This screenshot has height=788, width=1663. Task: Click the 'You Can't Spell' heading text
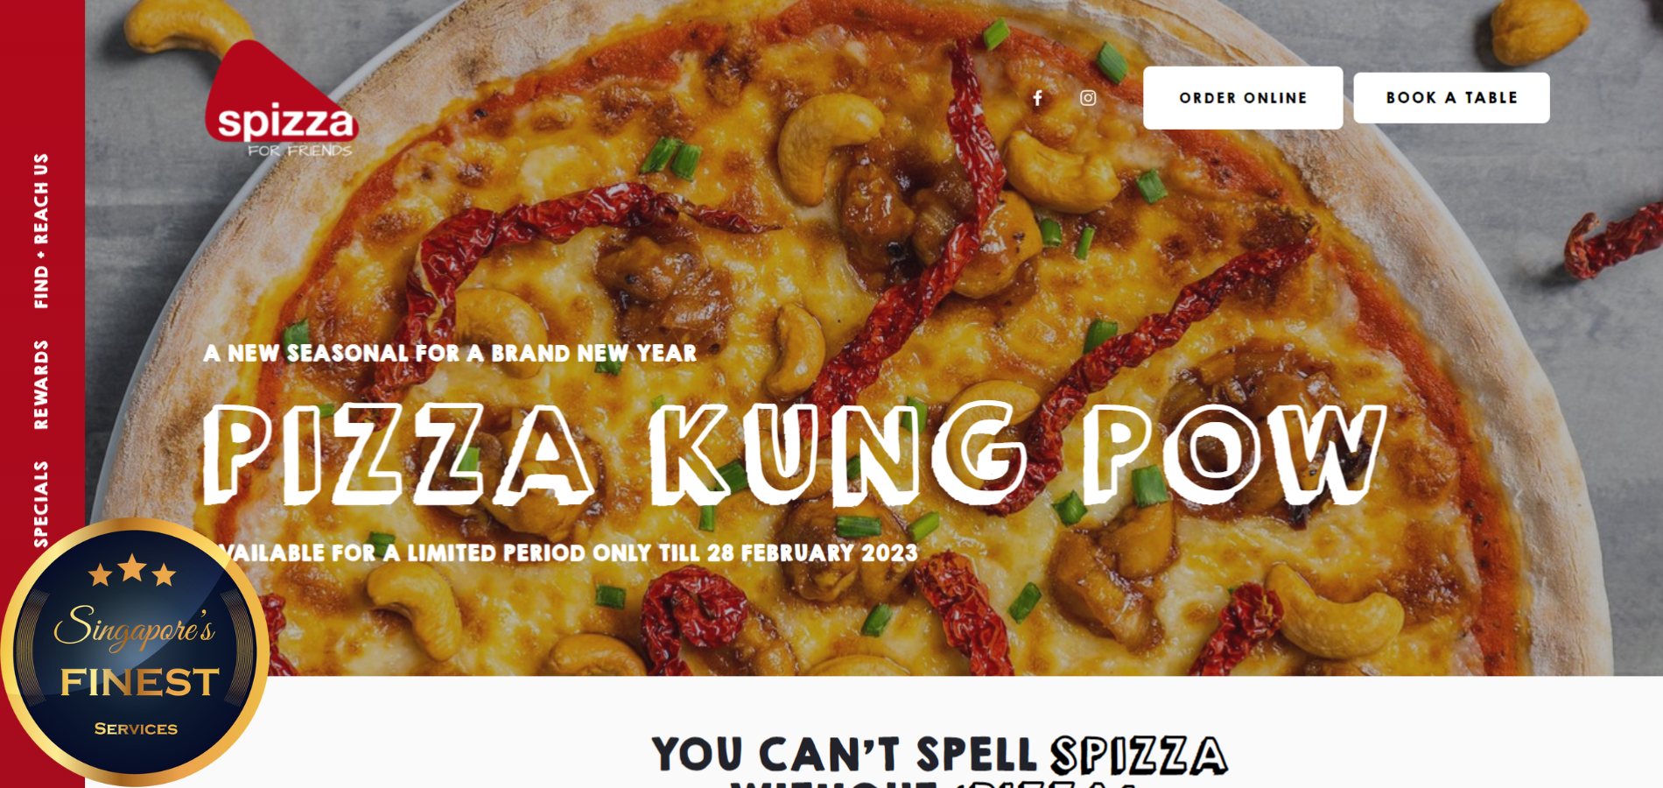point(845,755)
